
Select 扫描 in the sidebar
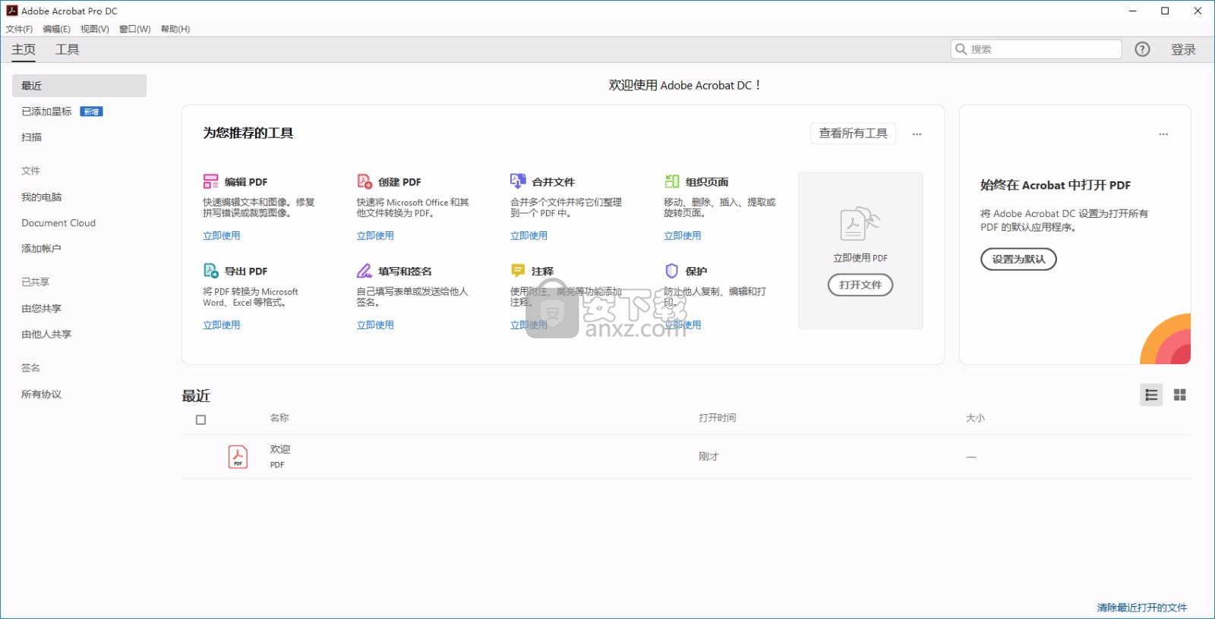[32, 137]
